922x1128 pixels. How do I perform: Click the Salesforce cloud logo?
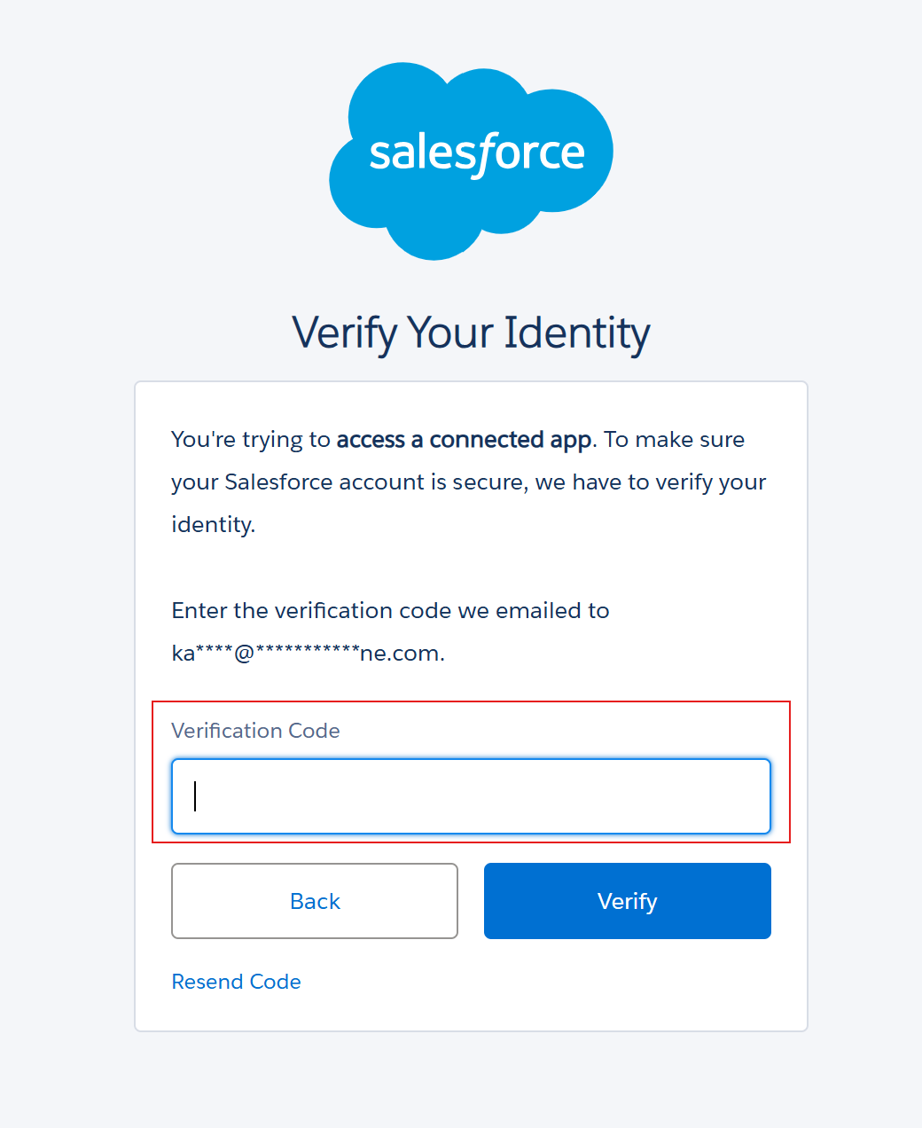click(471, 161)
